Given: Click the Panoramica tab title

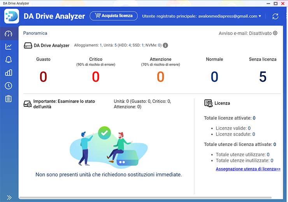Looking at the screenshot, I should [35, 33].
